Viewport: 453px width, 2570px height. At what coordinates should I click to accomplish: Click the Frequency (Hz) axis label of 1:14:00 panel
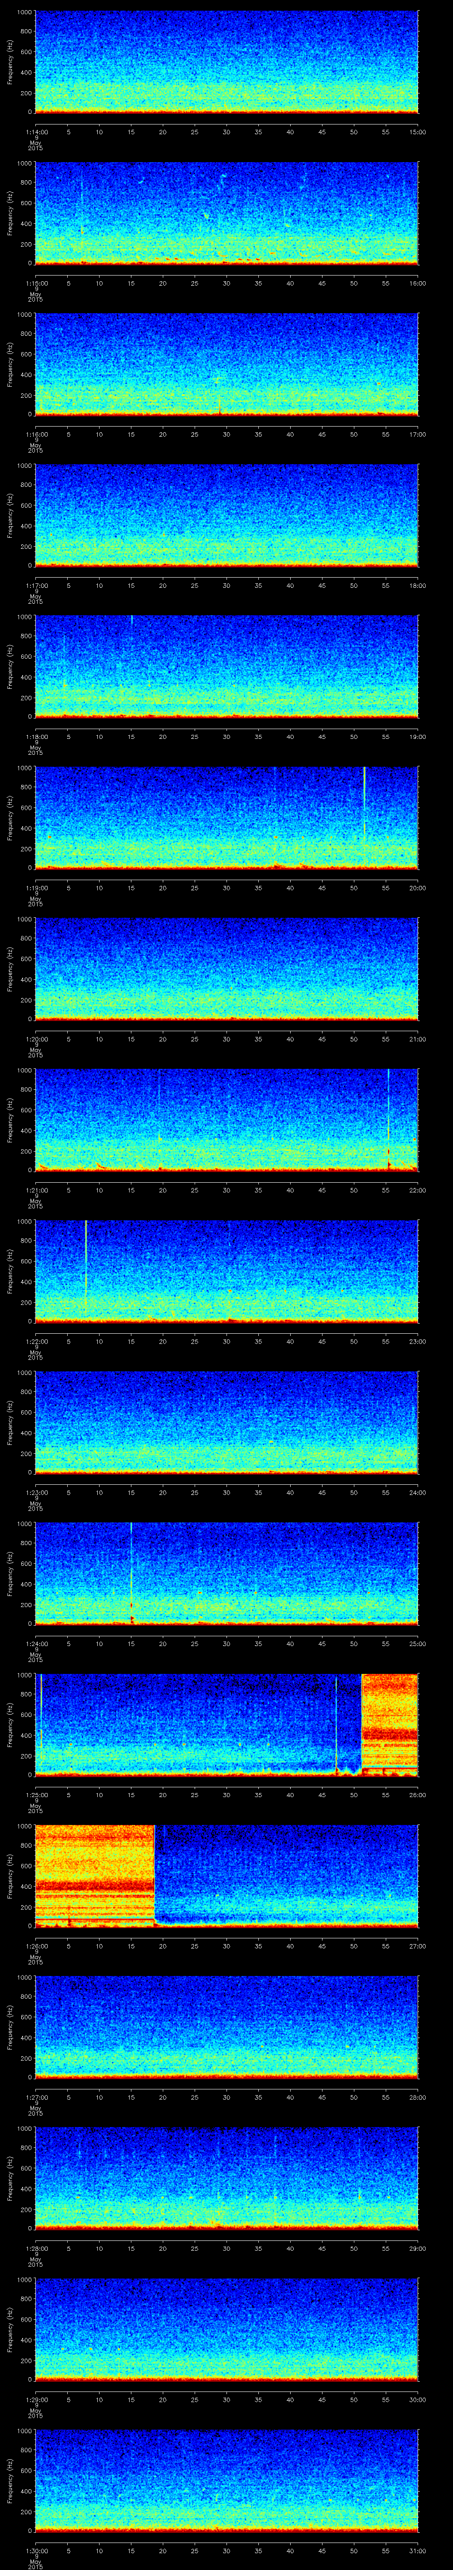coord(10,62)
